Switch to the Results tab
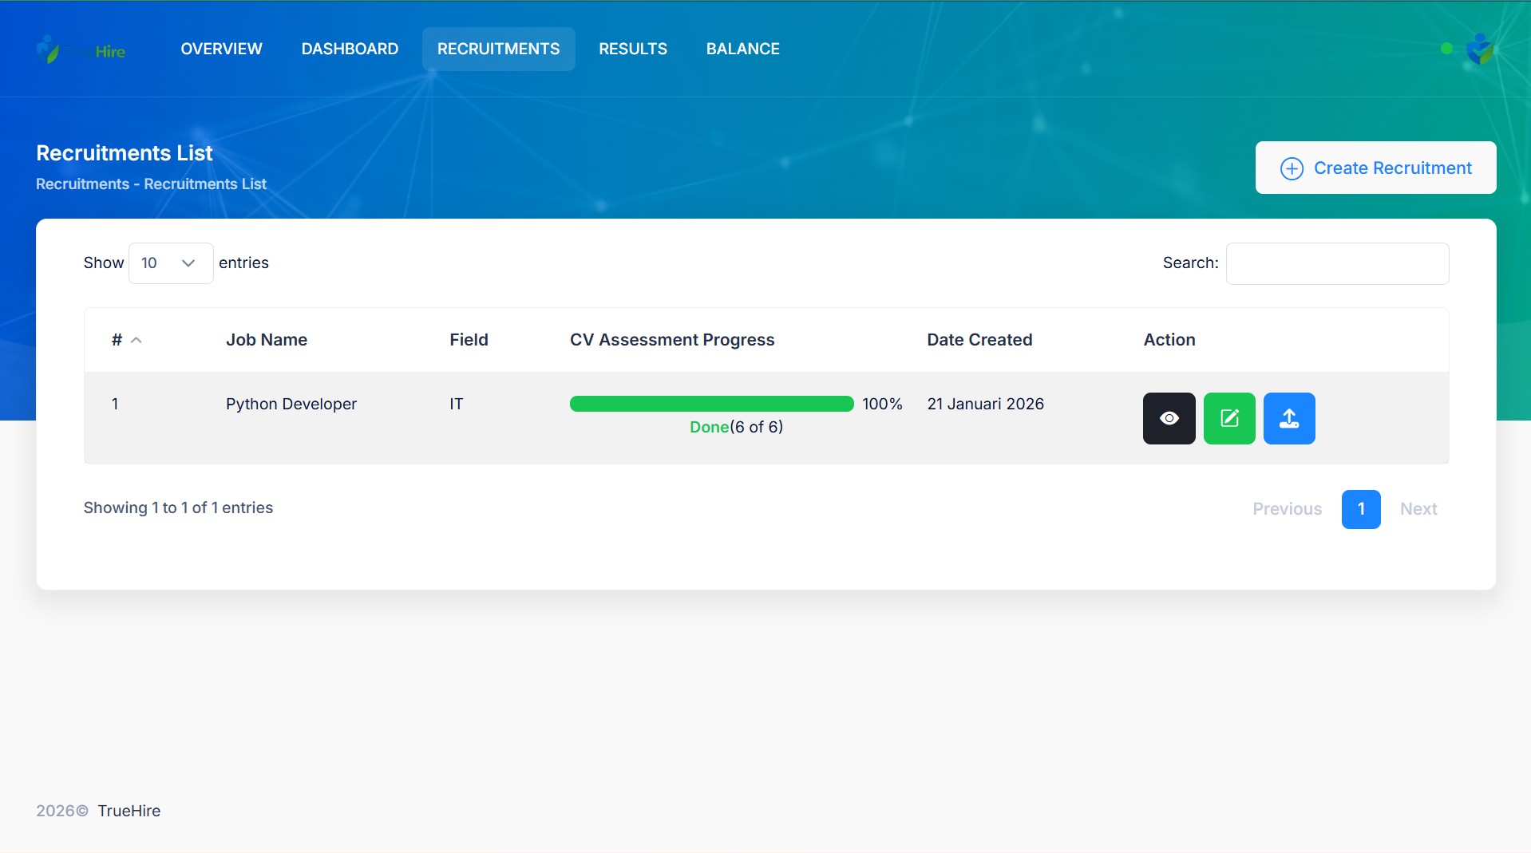This screenshot has width=1531, height=853. coord(632,49)
